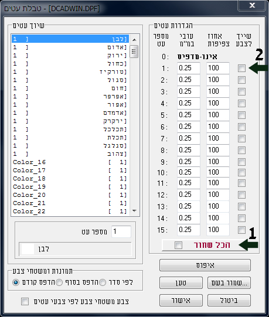The width and height of the screenshot is (269, 317).
Task: Check the color-assign box for pen 2
Action: (x=241, y=80)
